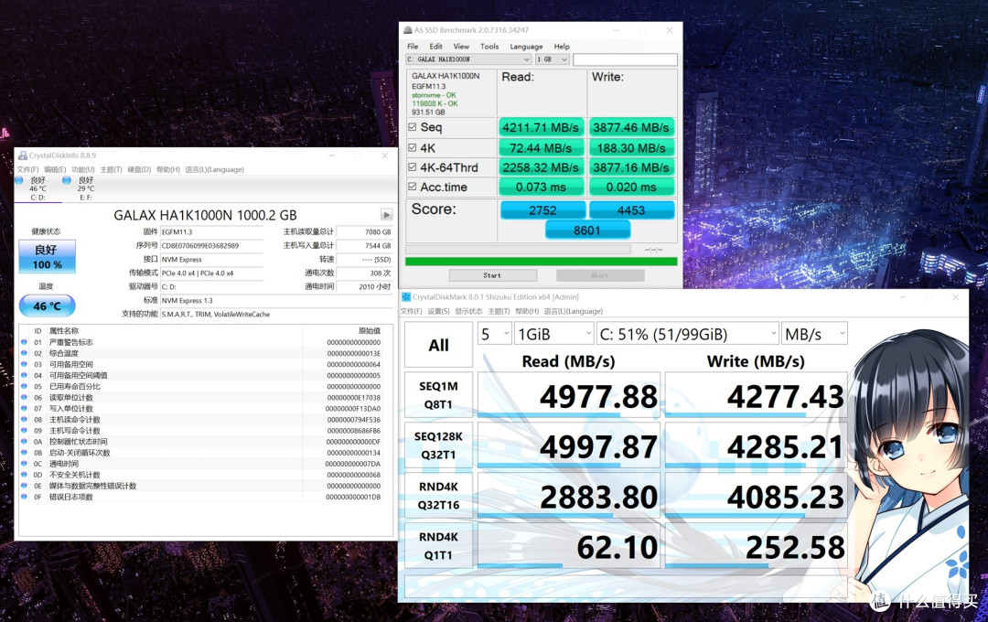
Task: Open AS SSD 1 GB test size dropdown
Action: [553, 59]
